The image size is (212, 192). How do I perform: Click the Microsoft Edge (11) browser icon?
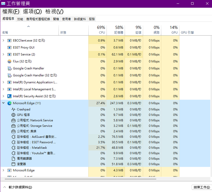coord(9,103)
